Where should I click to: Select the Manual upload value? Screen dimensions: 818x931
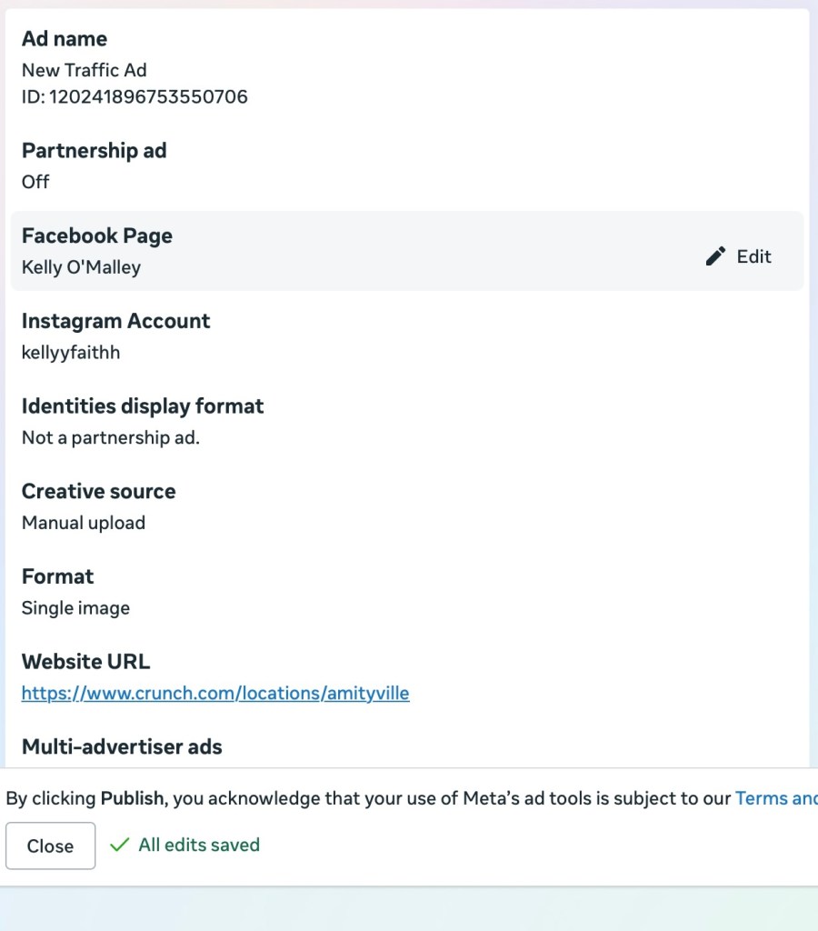click(84, 523)
